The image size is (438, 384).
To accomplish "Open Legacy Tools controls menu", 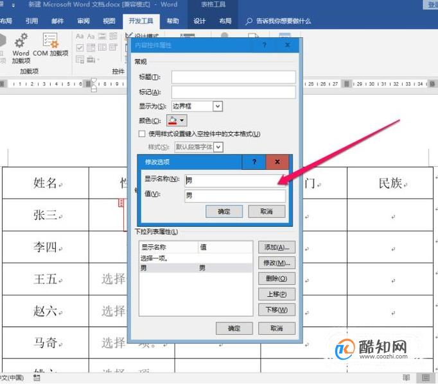I will 92,60.
